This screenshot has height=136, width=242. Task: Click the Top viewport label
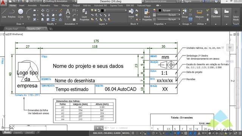(6, 34)
